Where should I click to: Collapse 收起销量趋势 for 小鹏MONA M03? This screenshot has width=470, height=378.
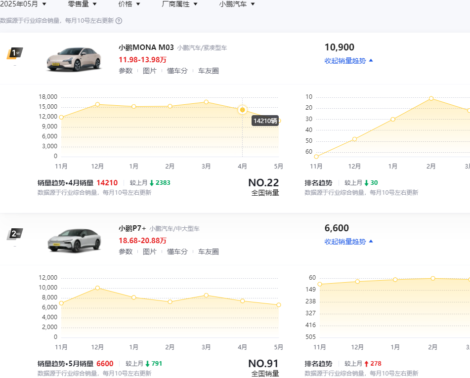[x=348, y=61]
